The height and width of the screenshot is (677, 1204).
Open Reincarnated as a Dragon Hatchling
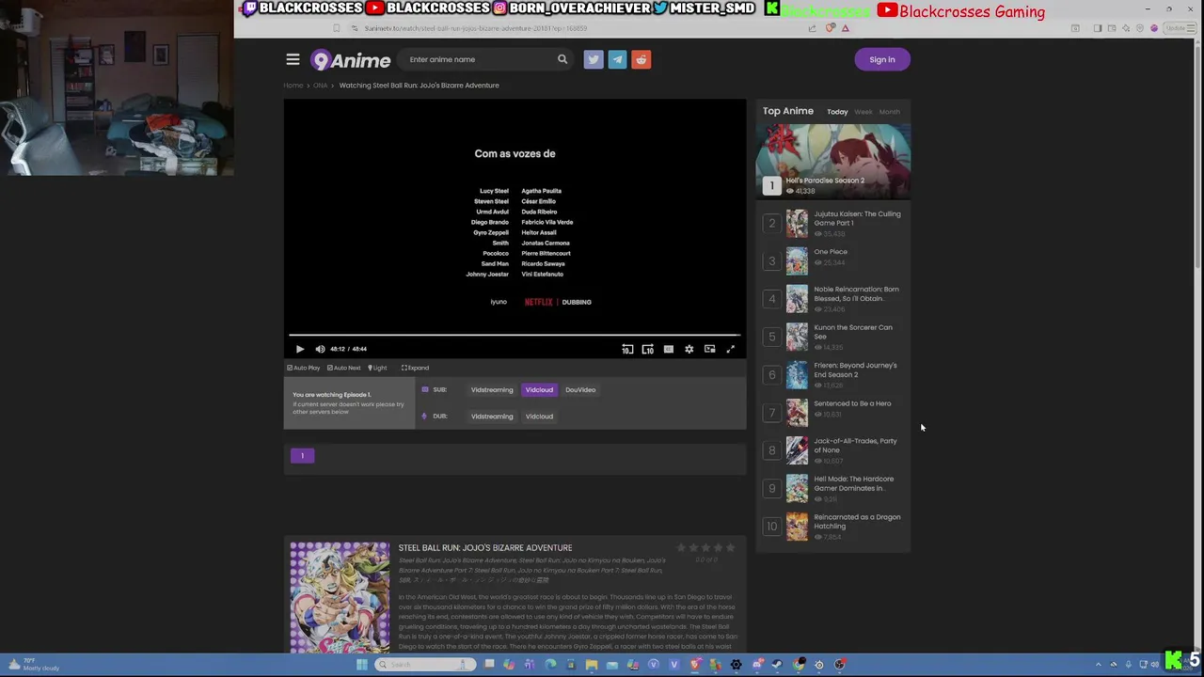tap(857, 521)
